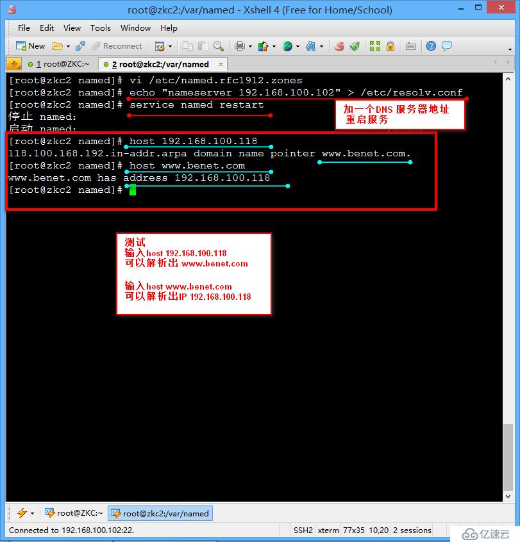Click '2 sessions' in status bar
Viewport: 520px width, 542px height.
[412, 530]
